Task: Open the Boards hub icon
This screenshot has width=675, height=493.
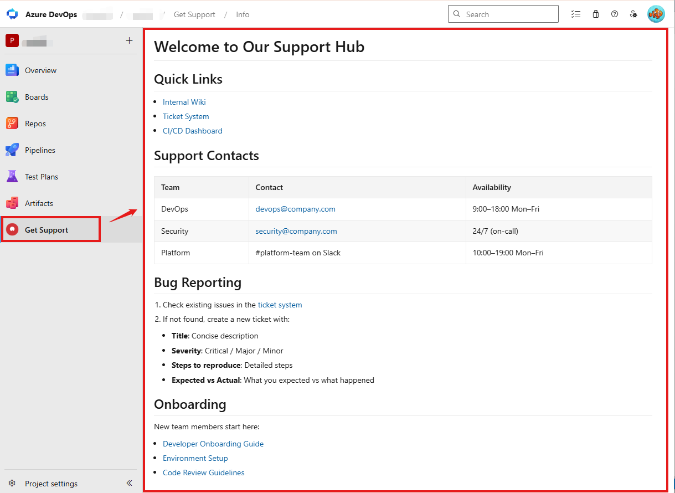Action: point(12,97)
